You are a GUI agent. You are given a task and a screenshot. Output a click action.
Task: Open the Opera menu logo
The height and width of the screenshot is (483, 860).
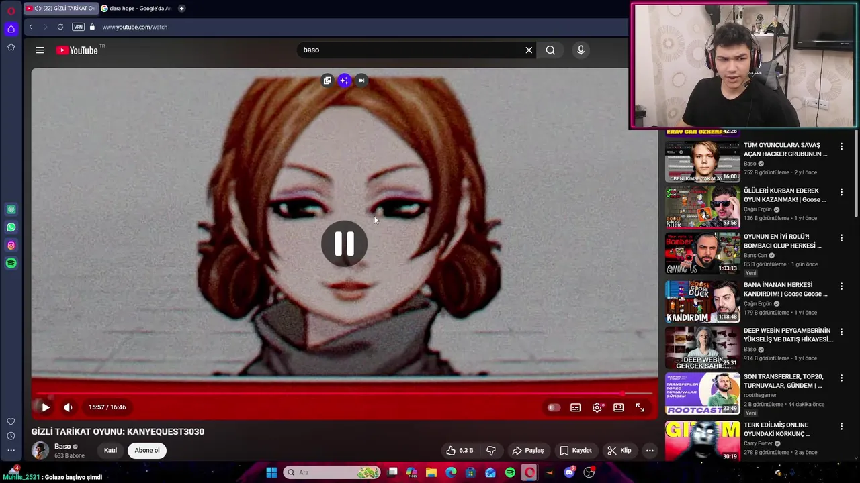click(x=11, y=11)
